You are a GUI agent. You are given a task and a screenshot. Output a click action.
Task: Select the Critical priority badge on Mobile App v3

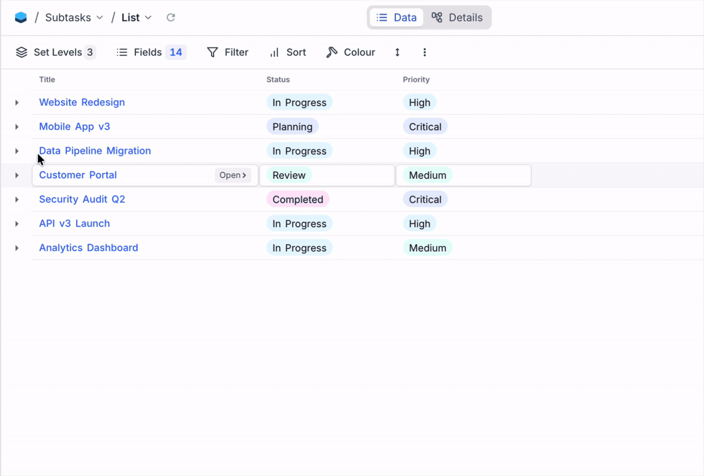(x=425, y=126)
